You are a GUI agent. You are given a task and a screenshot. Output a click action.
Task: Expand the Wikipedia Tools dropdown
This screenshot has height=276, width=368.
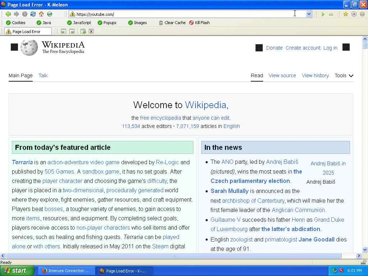coord(344,75)
